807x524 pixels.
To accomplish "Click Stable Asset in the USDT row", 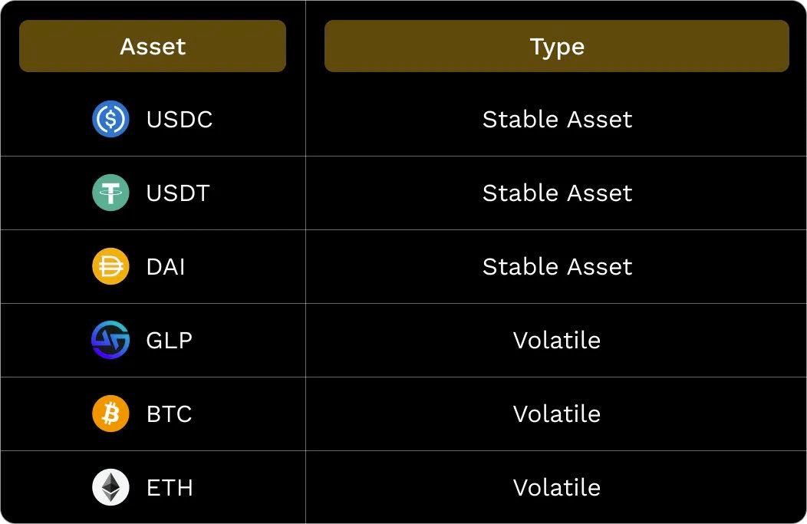I will [x=558, y=193].
